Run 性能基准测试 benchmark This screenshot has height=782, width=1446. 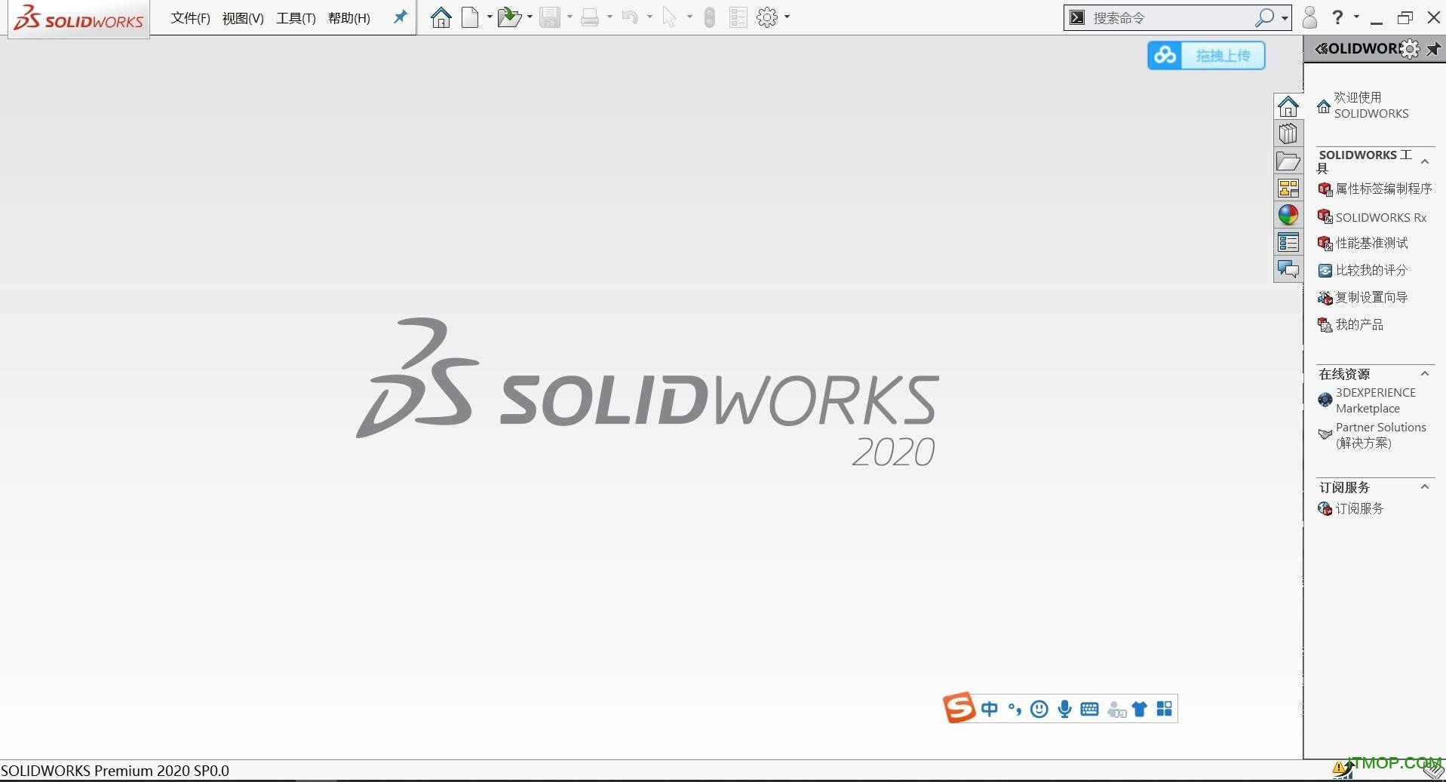tap(1363, 243)
